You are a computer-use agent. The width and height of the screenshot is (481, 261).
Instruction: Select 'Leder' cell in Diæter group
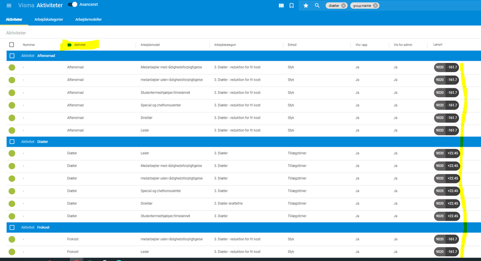[145, 153]
